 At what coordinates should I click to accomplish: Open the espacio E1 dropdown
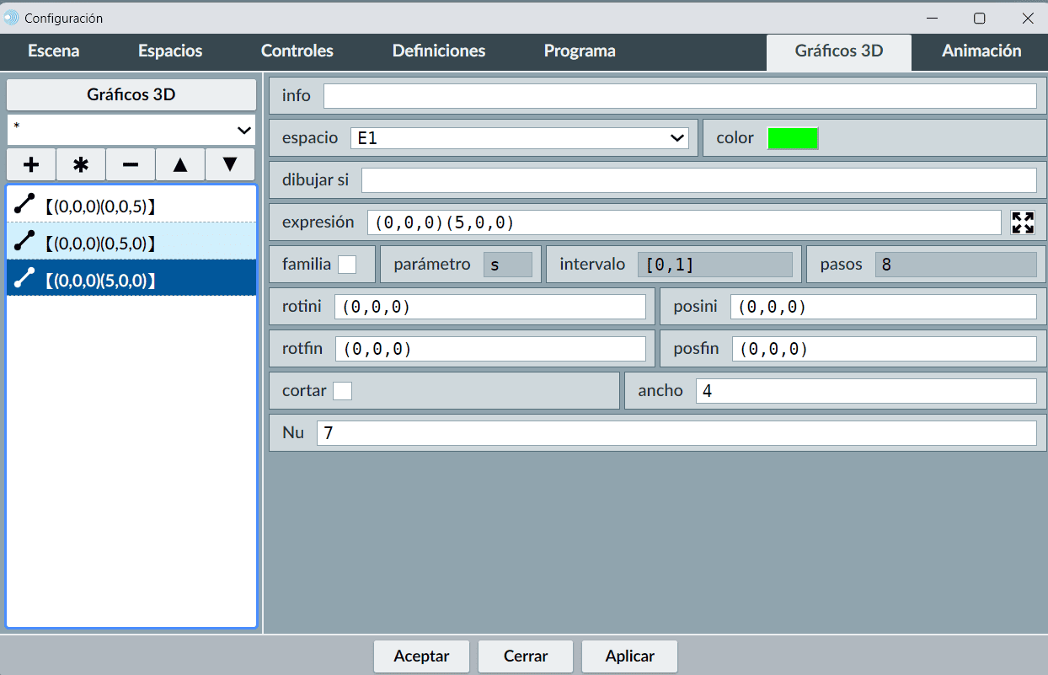tap(519, 138)
